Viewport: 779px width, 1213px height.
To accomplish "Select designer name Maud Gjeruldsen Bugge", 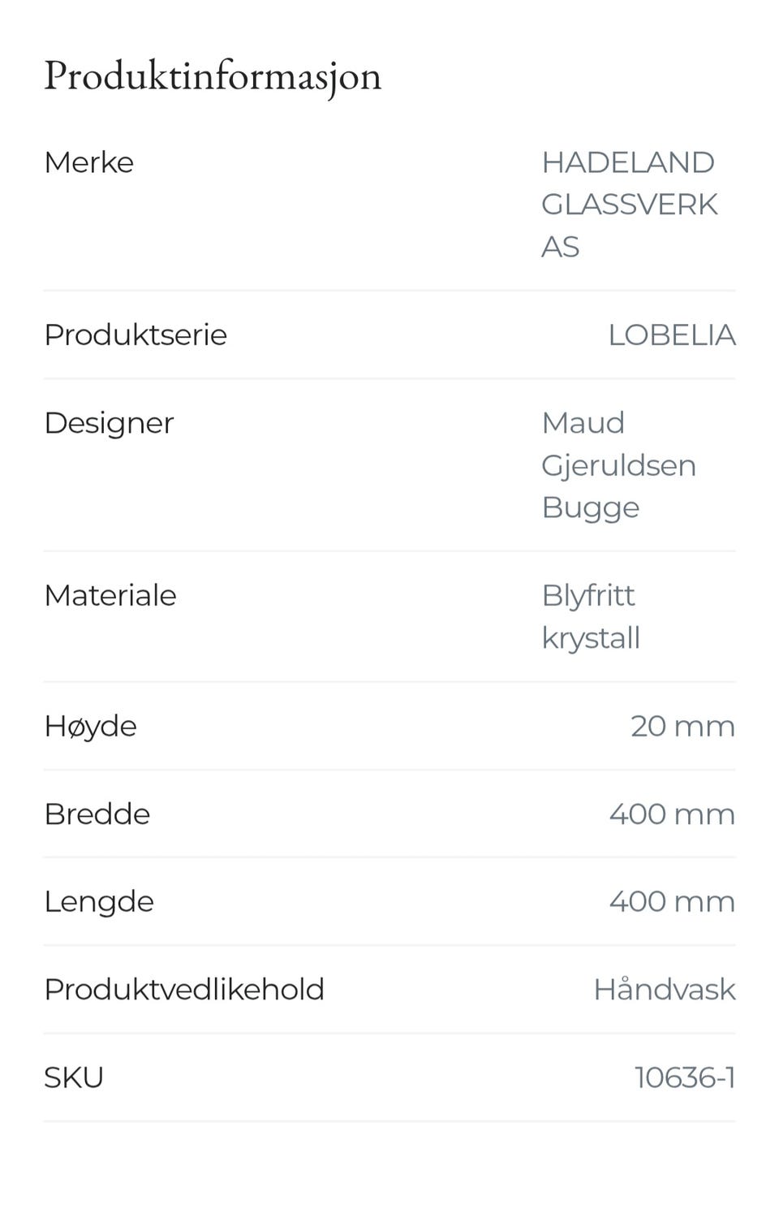I will [x=618, y=465].
